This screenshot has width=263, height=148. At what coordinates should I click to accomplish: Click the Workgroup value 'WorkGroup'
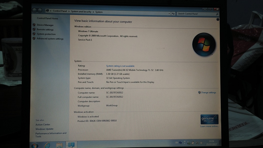[112, 105]
